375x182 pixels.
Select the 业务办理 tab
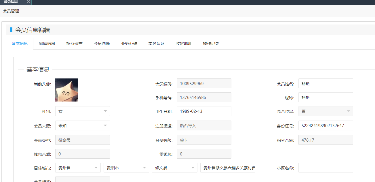click(x=129, y=44)
